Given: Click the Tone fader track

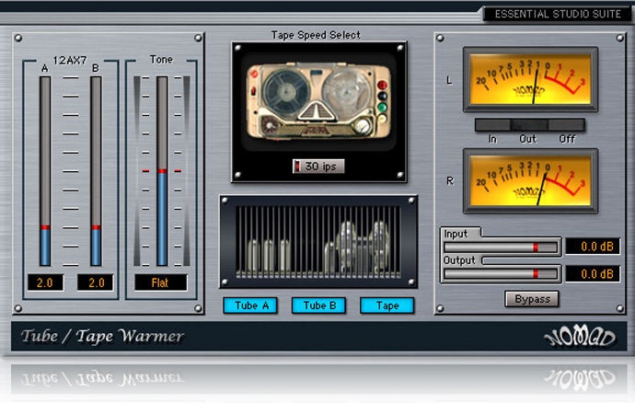Looking at the screenshot, I should click(162, 172).
